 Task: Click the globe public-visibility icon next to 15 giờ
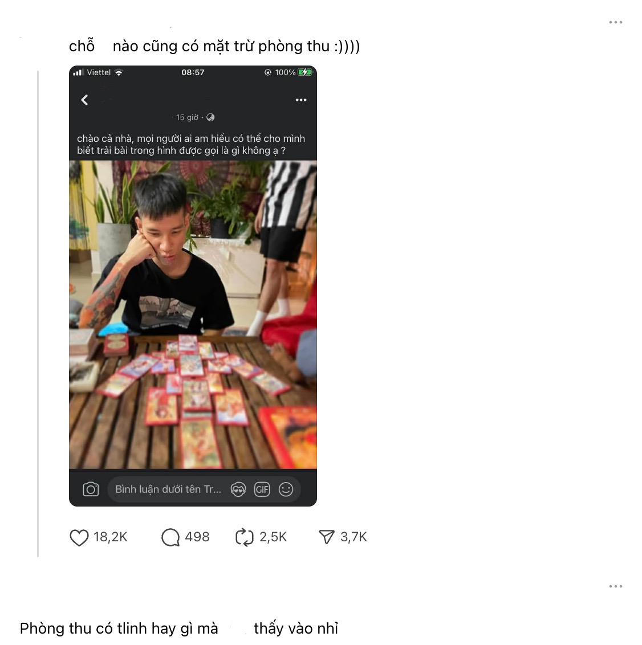[210, 117]
